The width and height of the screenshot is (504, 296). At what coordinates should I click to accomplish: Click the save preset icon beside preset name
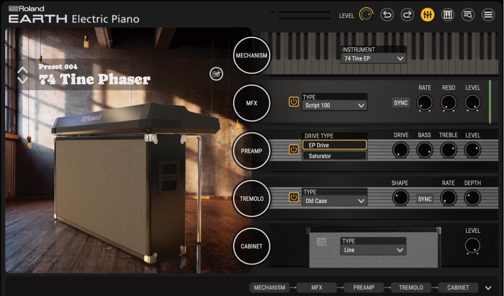216,74
